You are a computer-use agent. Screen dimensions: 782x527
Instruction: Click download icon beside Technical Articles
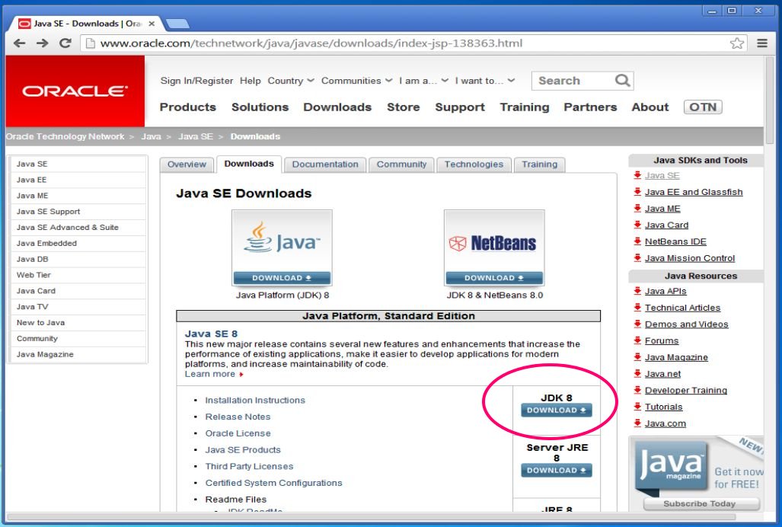637,307
